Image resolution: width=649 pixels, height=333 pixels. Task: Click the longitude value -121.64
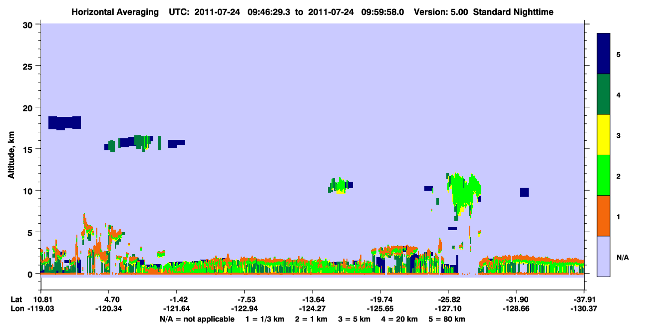176,309
